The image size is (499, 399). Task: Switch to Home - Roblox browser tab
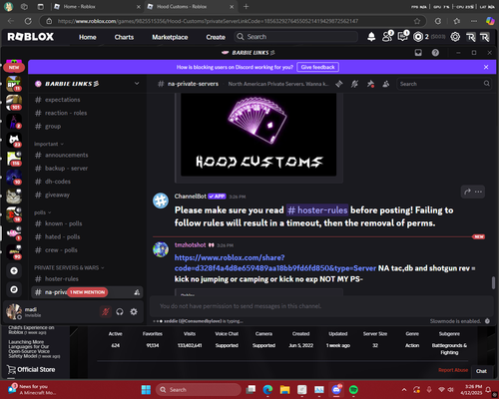coord(98,7)
